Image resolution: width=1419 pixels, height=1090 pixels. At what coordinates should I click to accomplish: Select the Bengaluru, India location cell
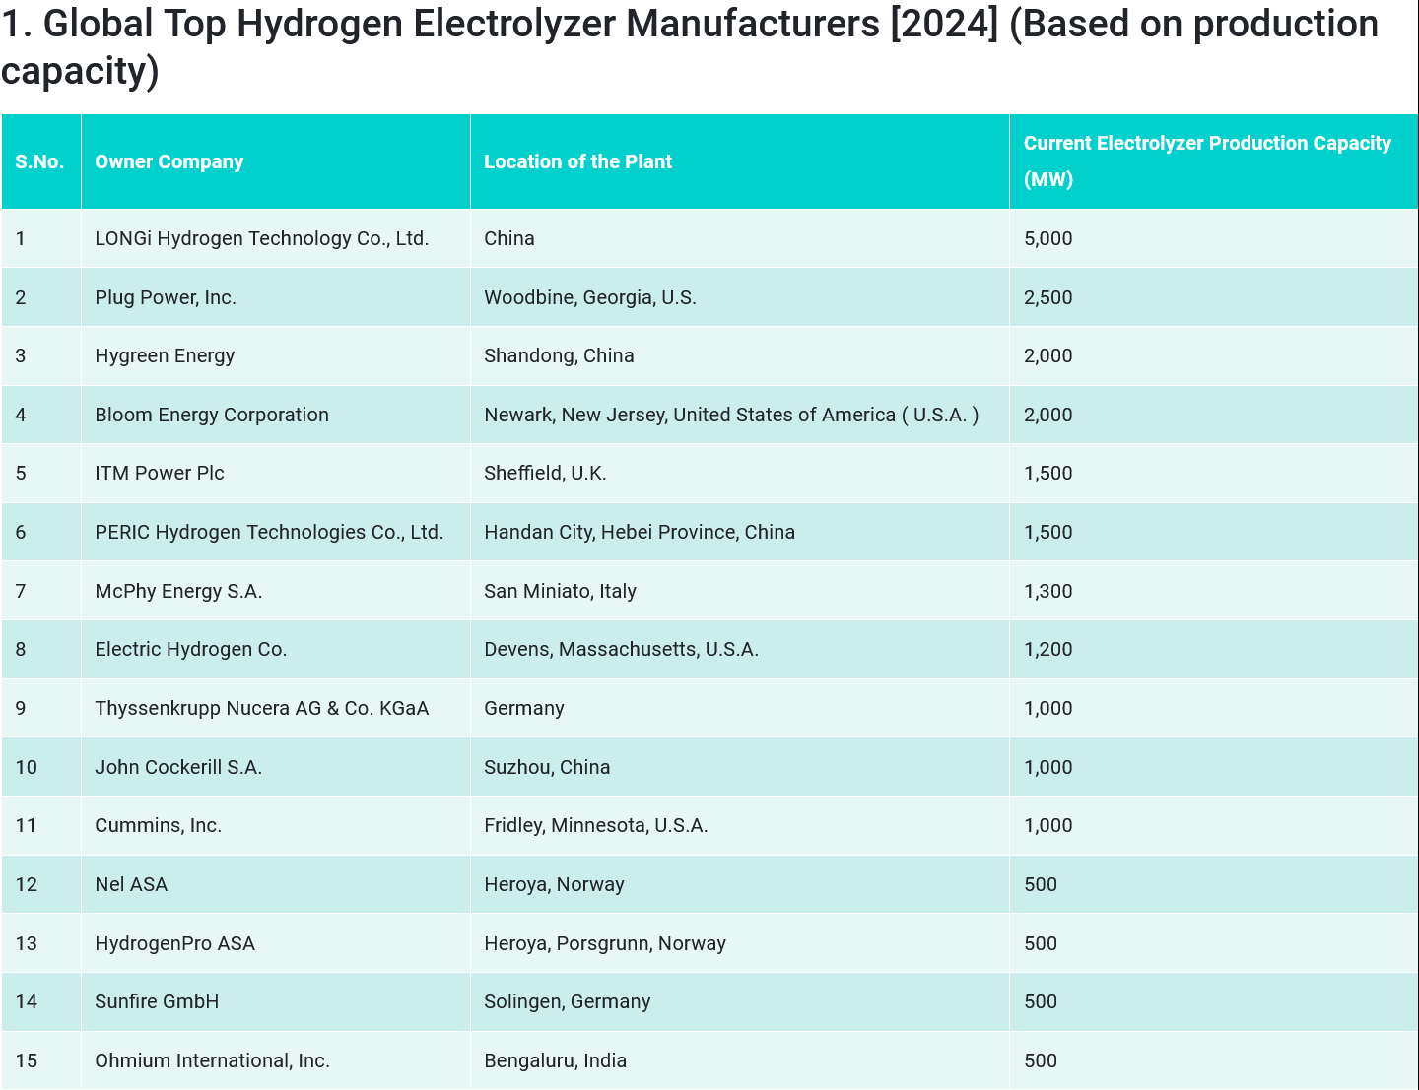tap(555, 1060)
